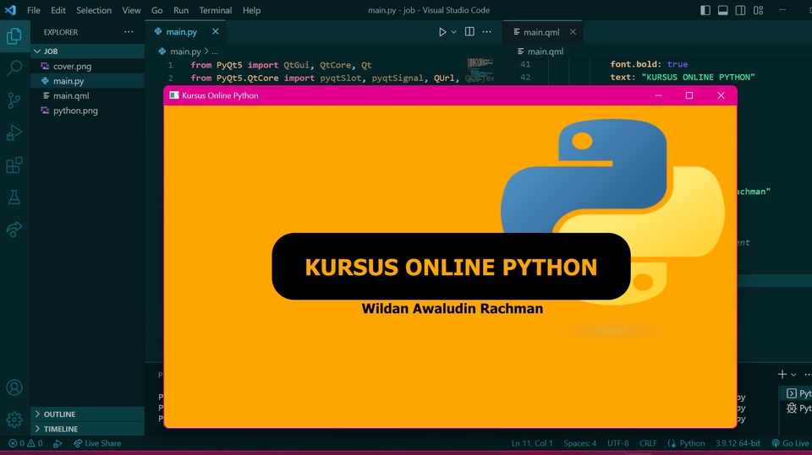Open the Source Control view
The width and height of the screenshot is (812, 455).
(14, 100)
